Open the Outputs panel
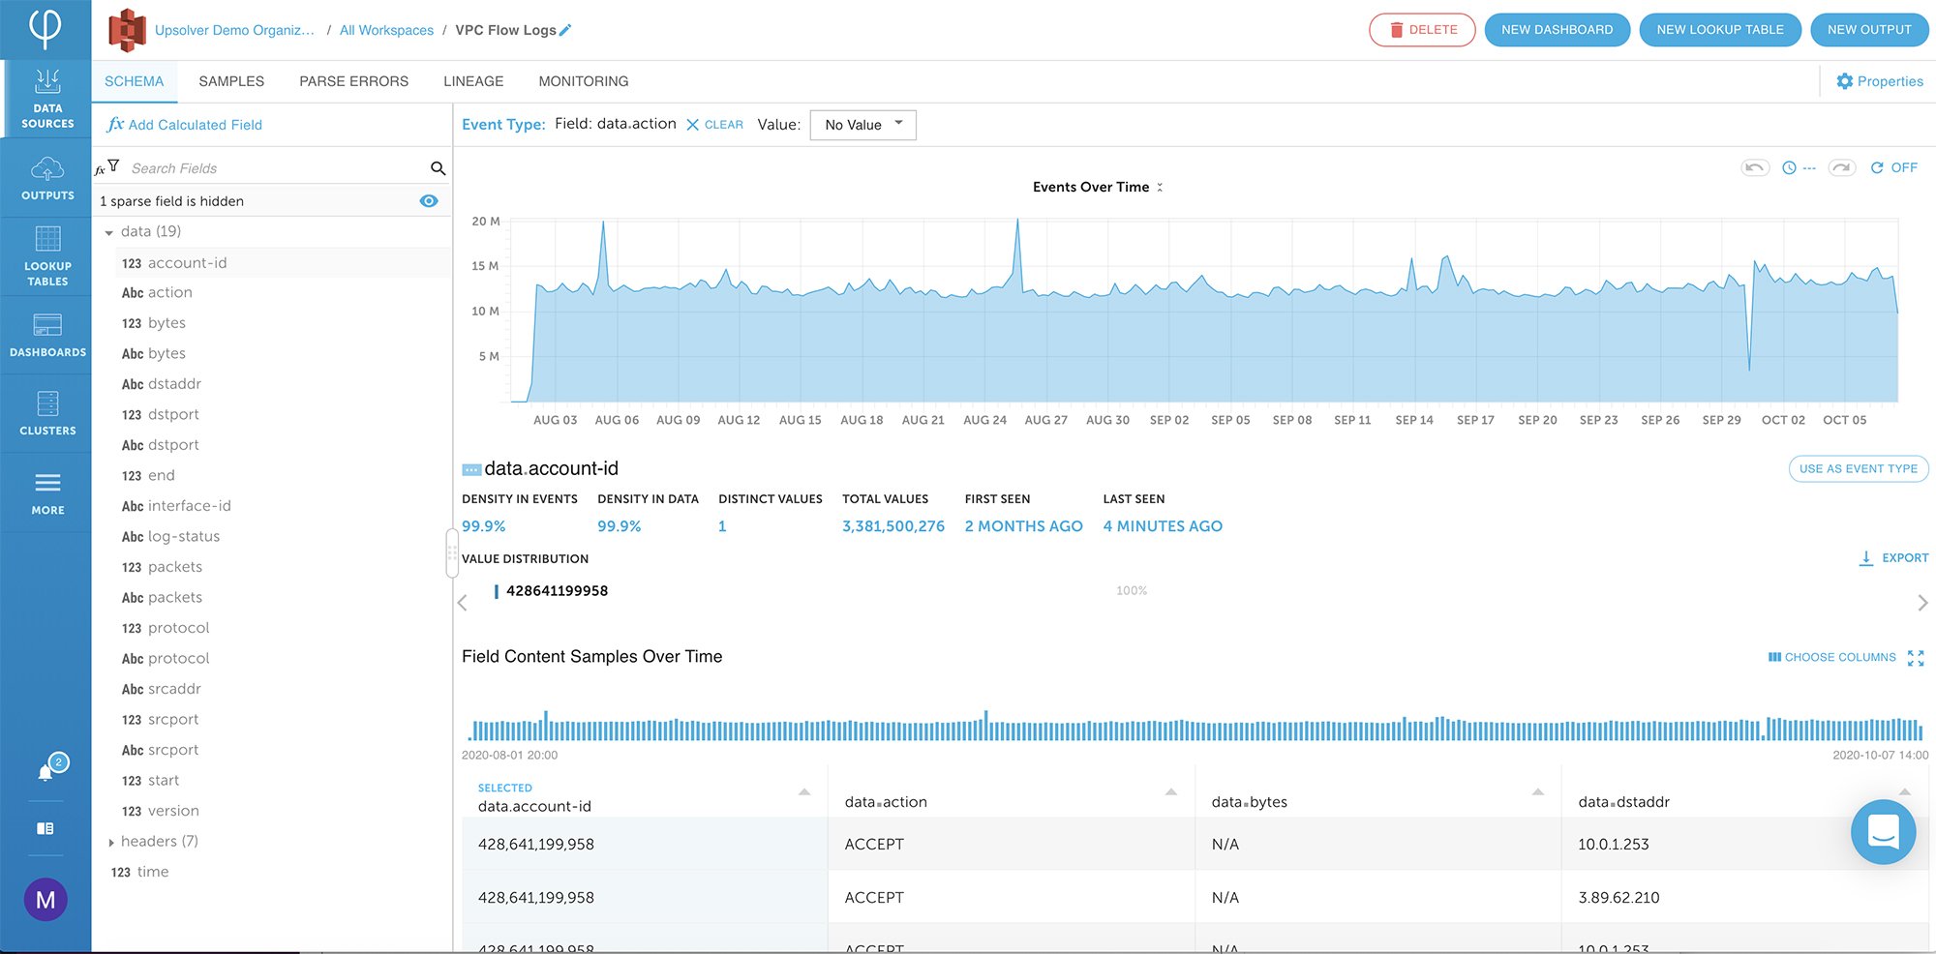 pyautogui.click(x=45, y=178)
